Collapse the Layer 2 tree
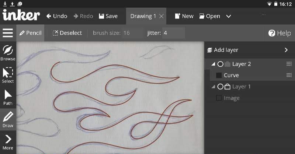The image size is (295, 154). click(213, 64)
